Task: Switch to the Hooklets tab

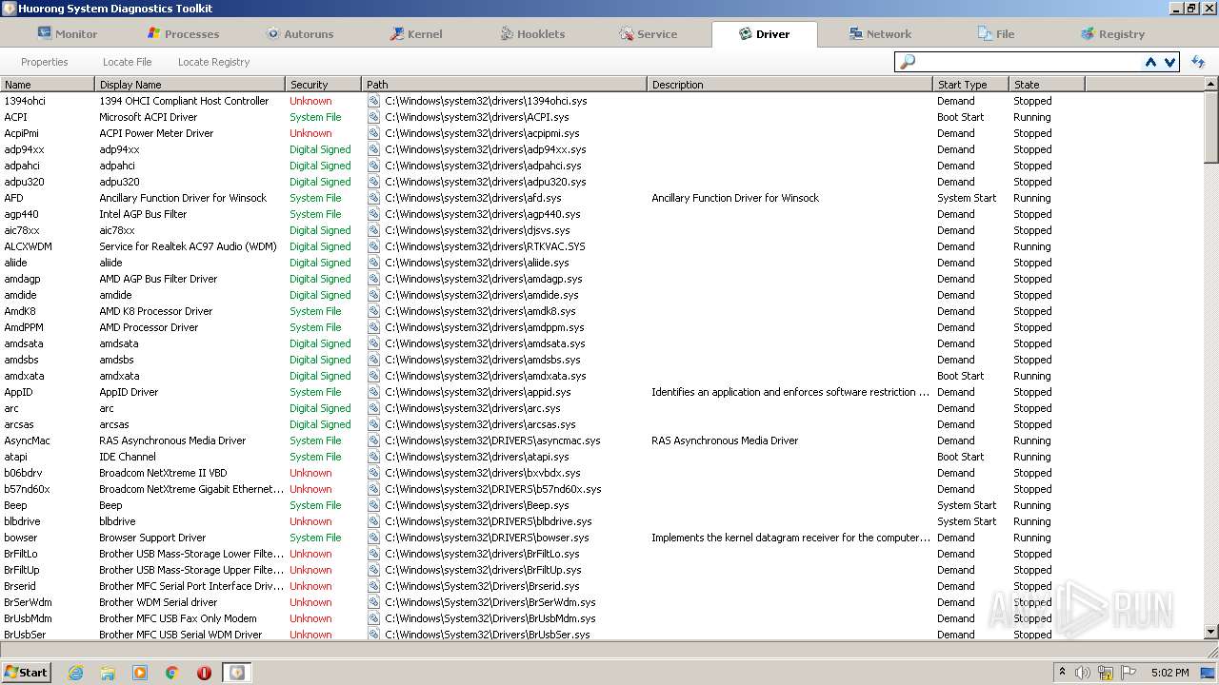Action: [x=532, y=33]
